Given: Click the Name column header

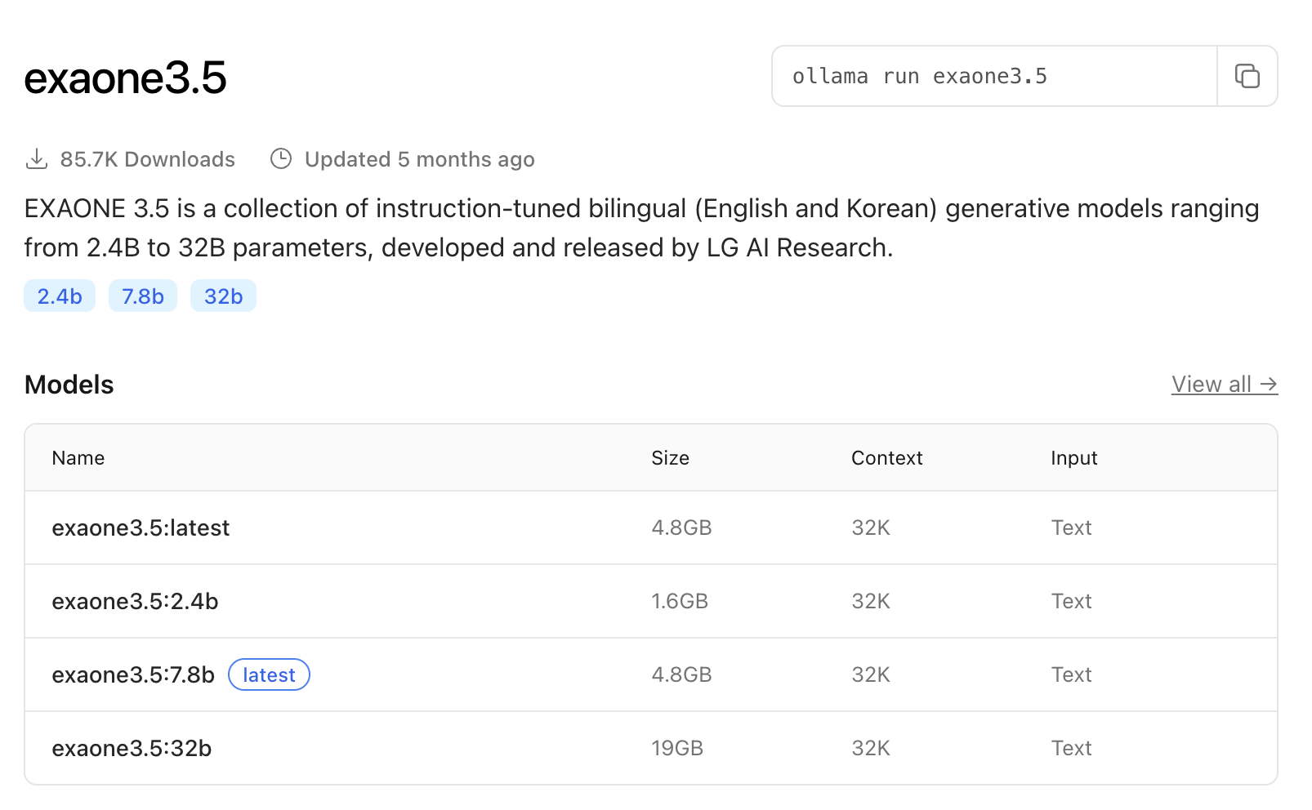Looking at the screenshot, I should pyautogui.click(x=78, y=458).
